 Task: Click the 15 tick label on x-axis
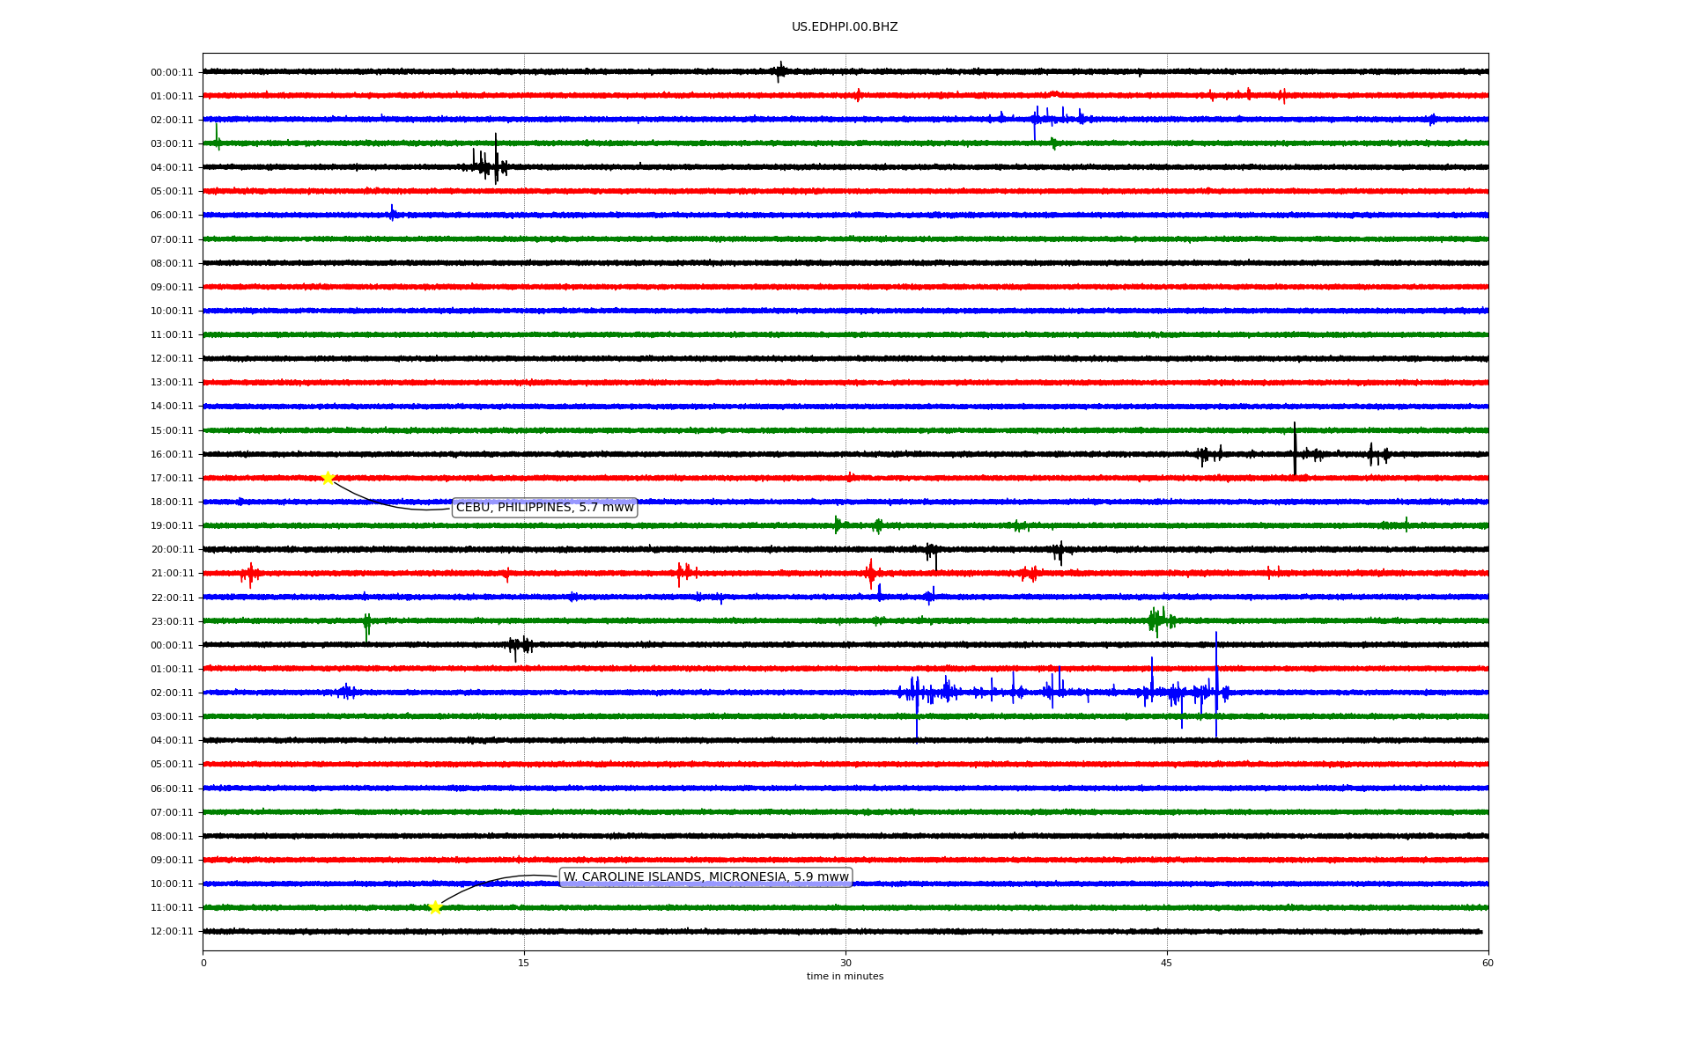click(524, 963)
